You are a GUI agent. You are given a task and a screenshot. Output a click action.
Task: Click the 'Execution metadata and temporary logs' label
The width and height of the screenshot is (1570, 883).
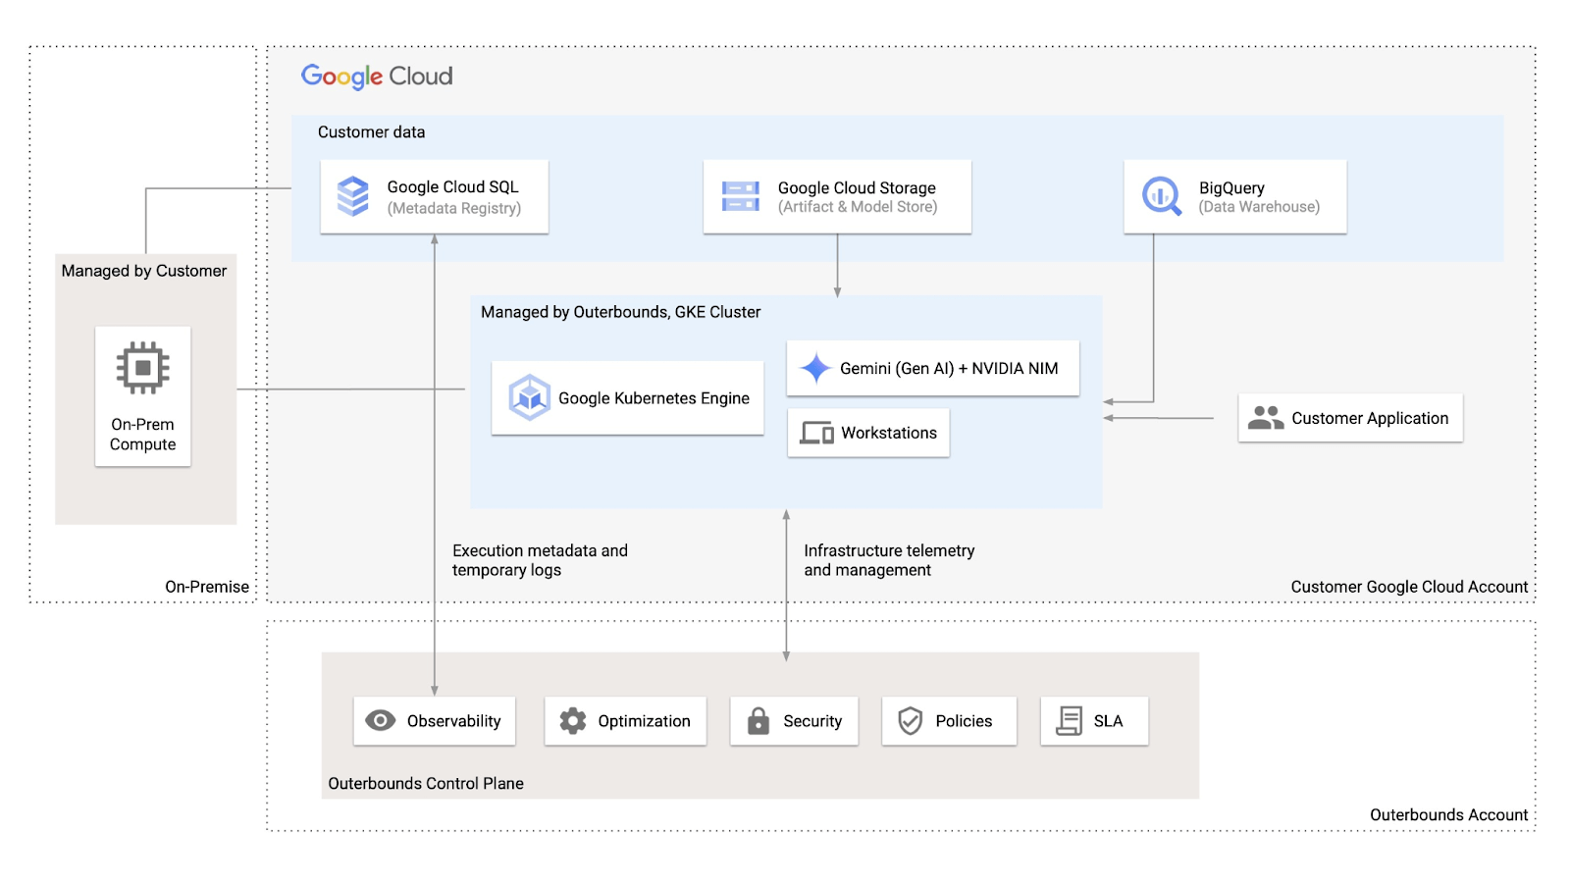point(540,560)
